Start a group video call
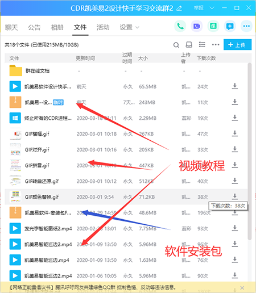The height and width of the screenshot is (293, 256). (196, 26)
